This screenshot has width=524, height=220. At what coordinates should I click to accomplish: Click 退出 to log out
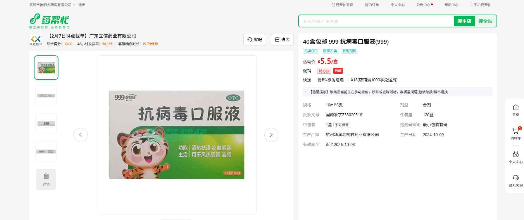[x=82, y=5]
